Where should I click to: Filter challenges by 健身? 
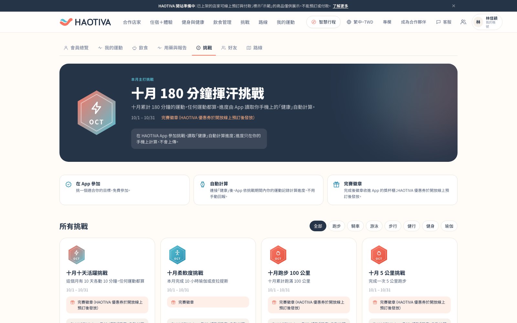[430, 226]
